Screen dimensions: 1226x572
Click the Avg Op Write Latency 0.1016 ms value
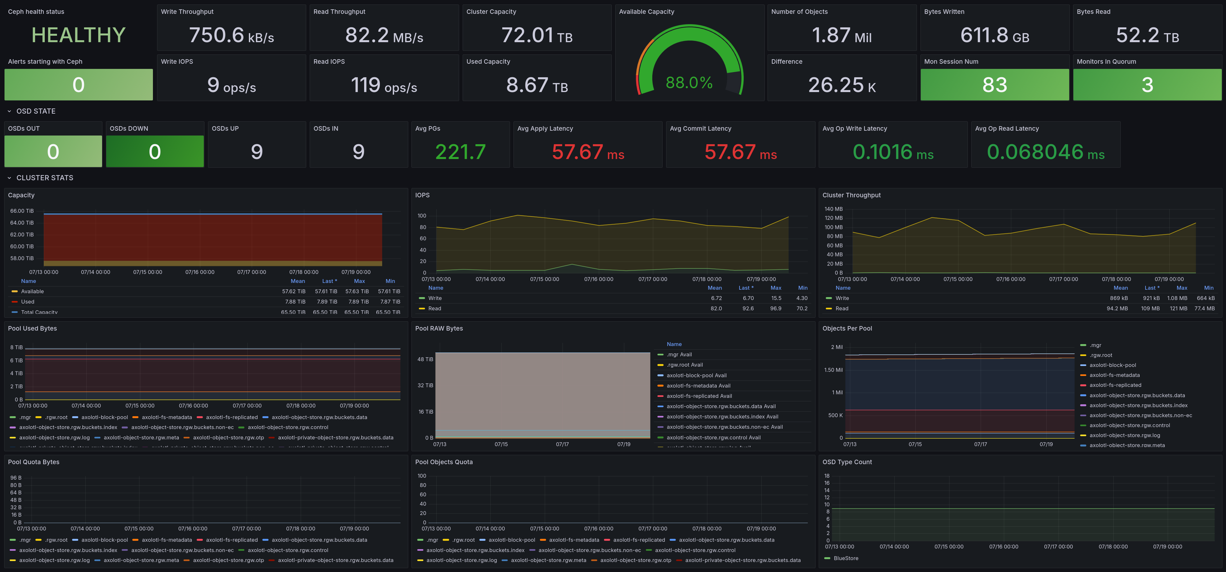tap(893, 152)
